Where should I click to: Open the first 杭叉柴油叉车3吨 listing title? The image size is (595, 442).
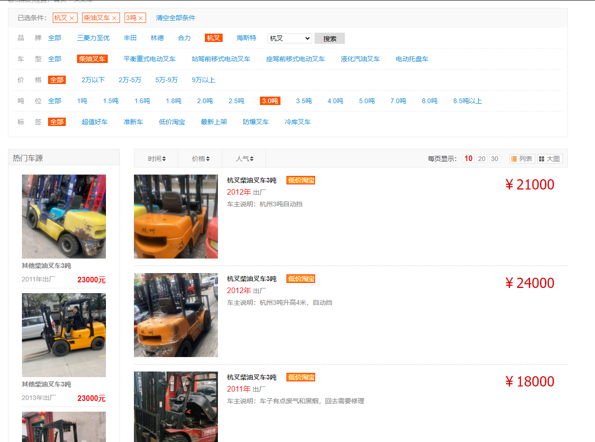(x=252, y=180)
